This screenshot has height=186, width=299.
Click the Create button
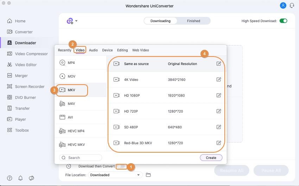(x=211, y=158)
